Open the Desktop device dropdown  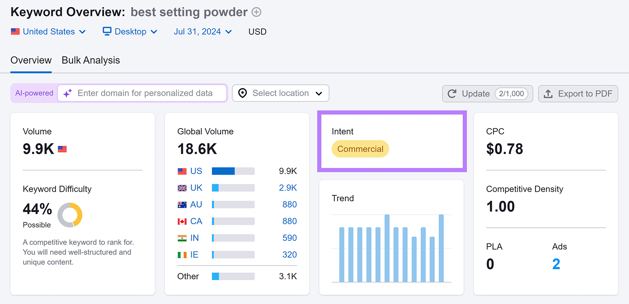[x=130, y=31]
